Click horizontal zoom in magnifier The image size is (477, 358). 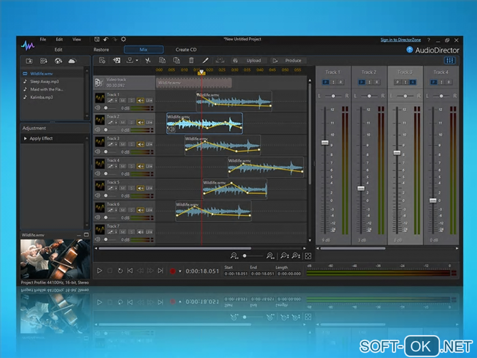(270, 256)
